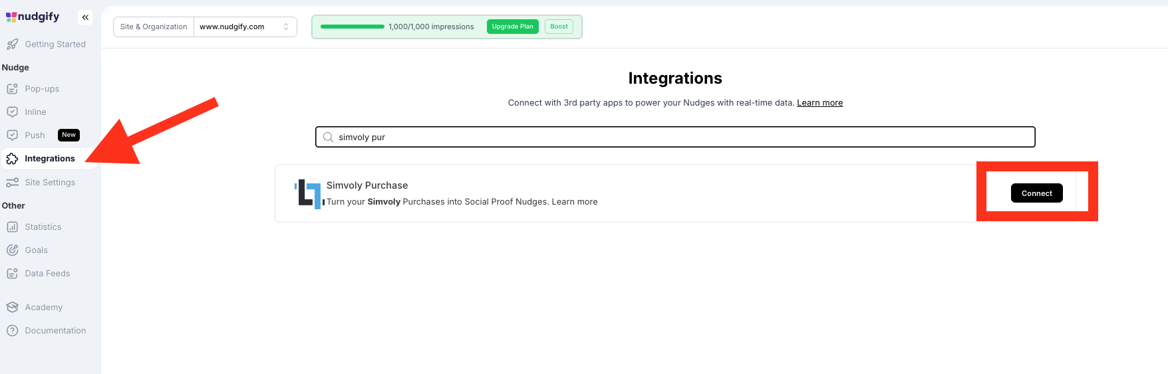Click the Data Feeds icon
The height and width of the screenshot is (374, 1168).
[x=12, y=274]
